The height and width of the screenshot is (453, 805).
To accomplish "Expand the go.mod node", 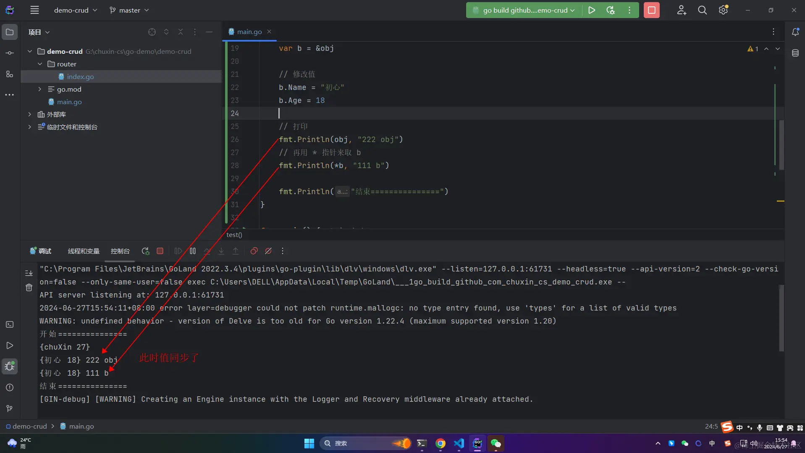I will (x=40, y=89).
